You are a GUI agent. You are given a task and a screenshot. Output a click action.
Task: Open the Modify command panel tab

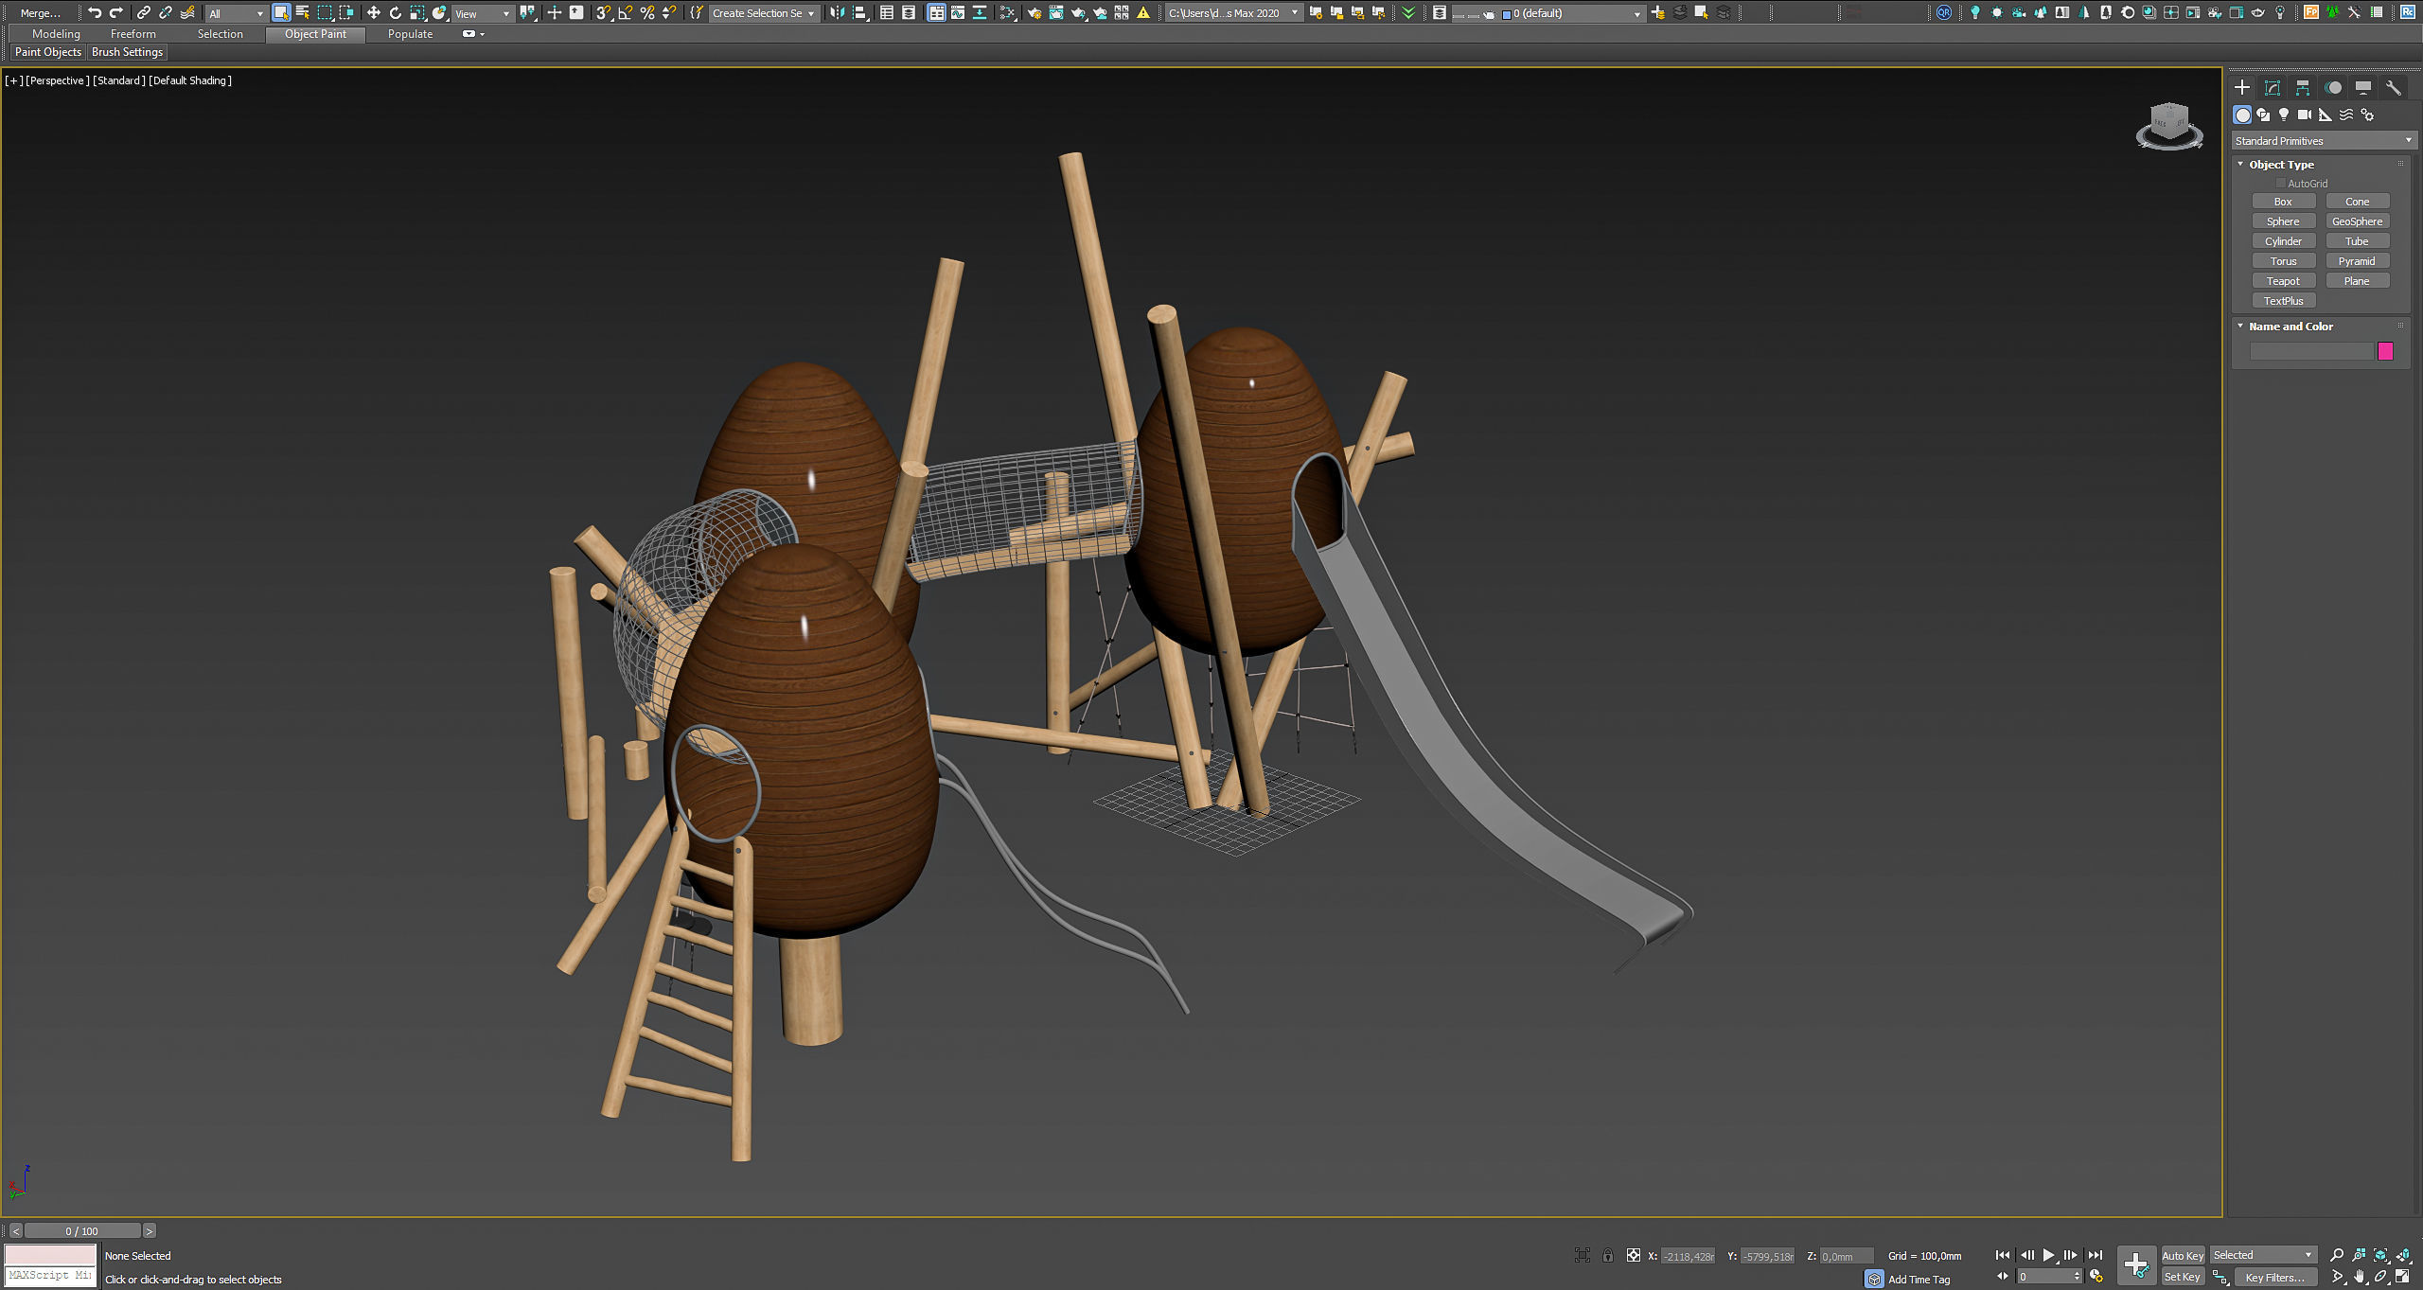coord(2273,88)
